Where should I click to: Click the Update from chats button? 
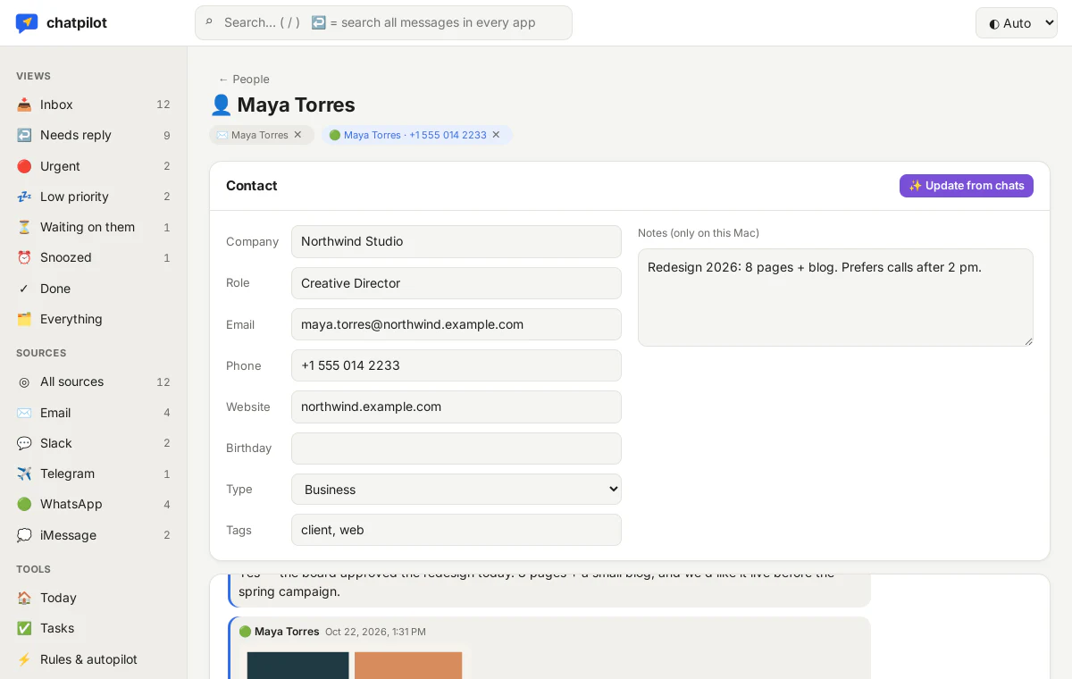pyautogui.click(x=967, y=186)
